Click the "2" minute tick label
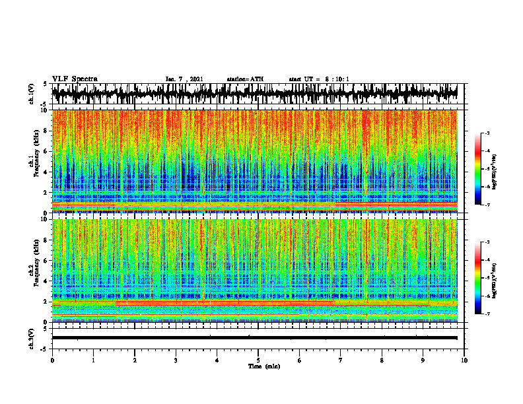Viewport: 523px width, 404px height. tap(135, 360)
